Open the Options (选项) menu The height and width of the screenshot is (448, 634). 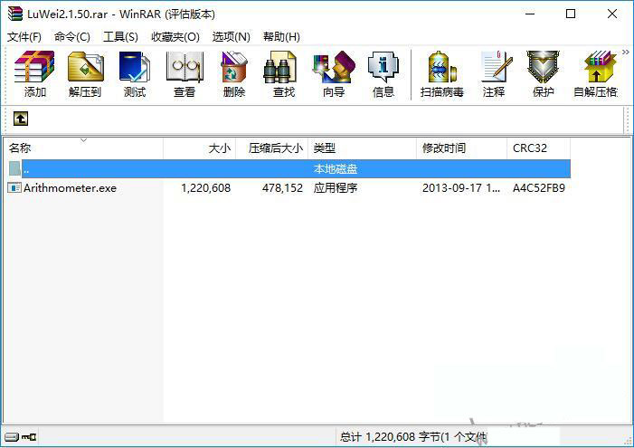pos(231,37)
